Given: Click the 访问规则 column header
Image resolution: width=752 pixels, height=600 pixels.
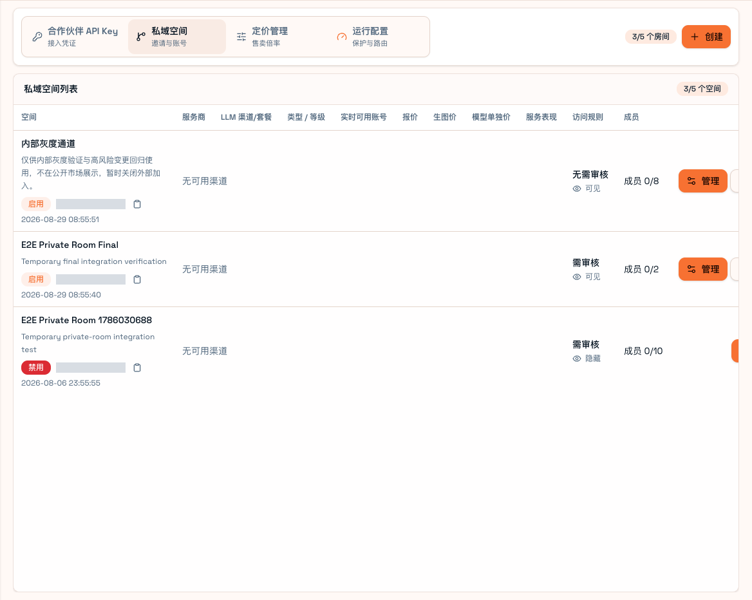Looking at the screenshot, I should [588, 118].
